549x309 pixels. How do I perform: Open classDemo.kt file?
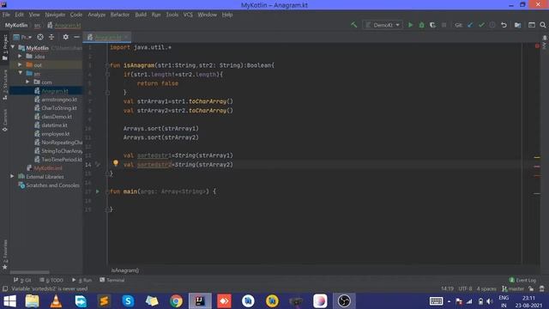(57, 117)
